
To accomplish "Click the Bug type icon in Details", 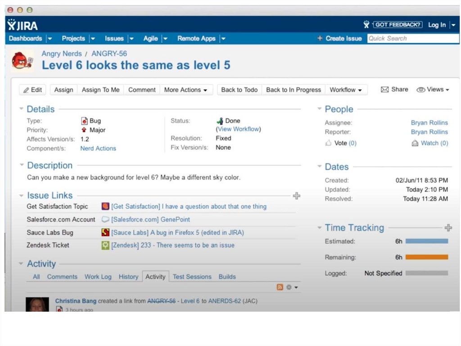I will tap(84, 121).
